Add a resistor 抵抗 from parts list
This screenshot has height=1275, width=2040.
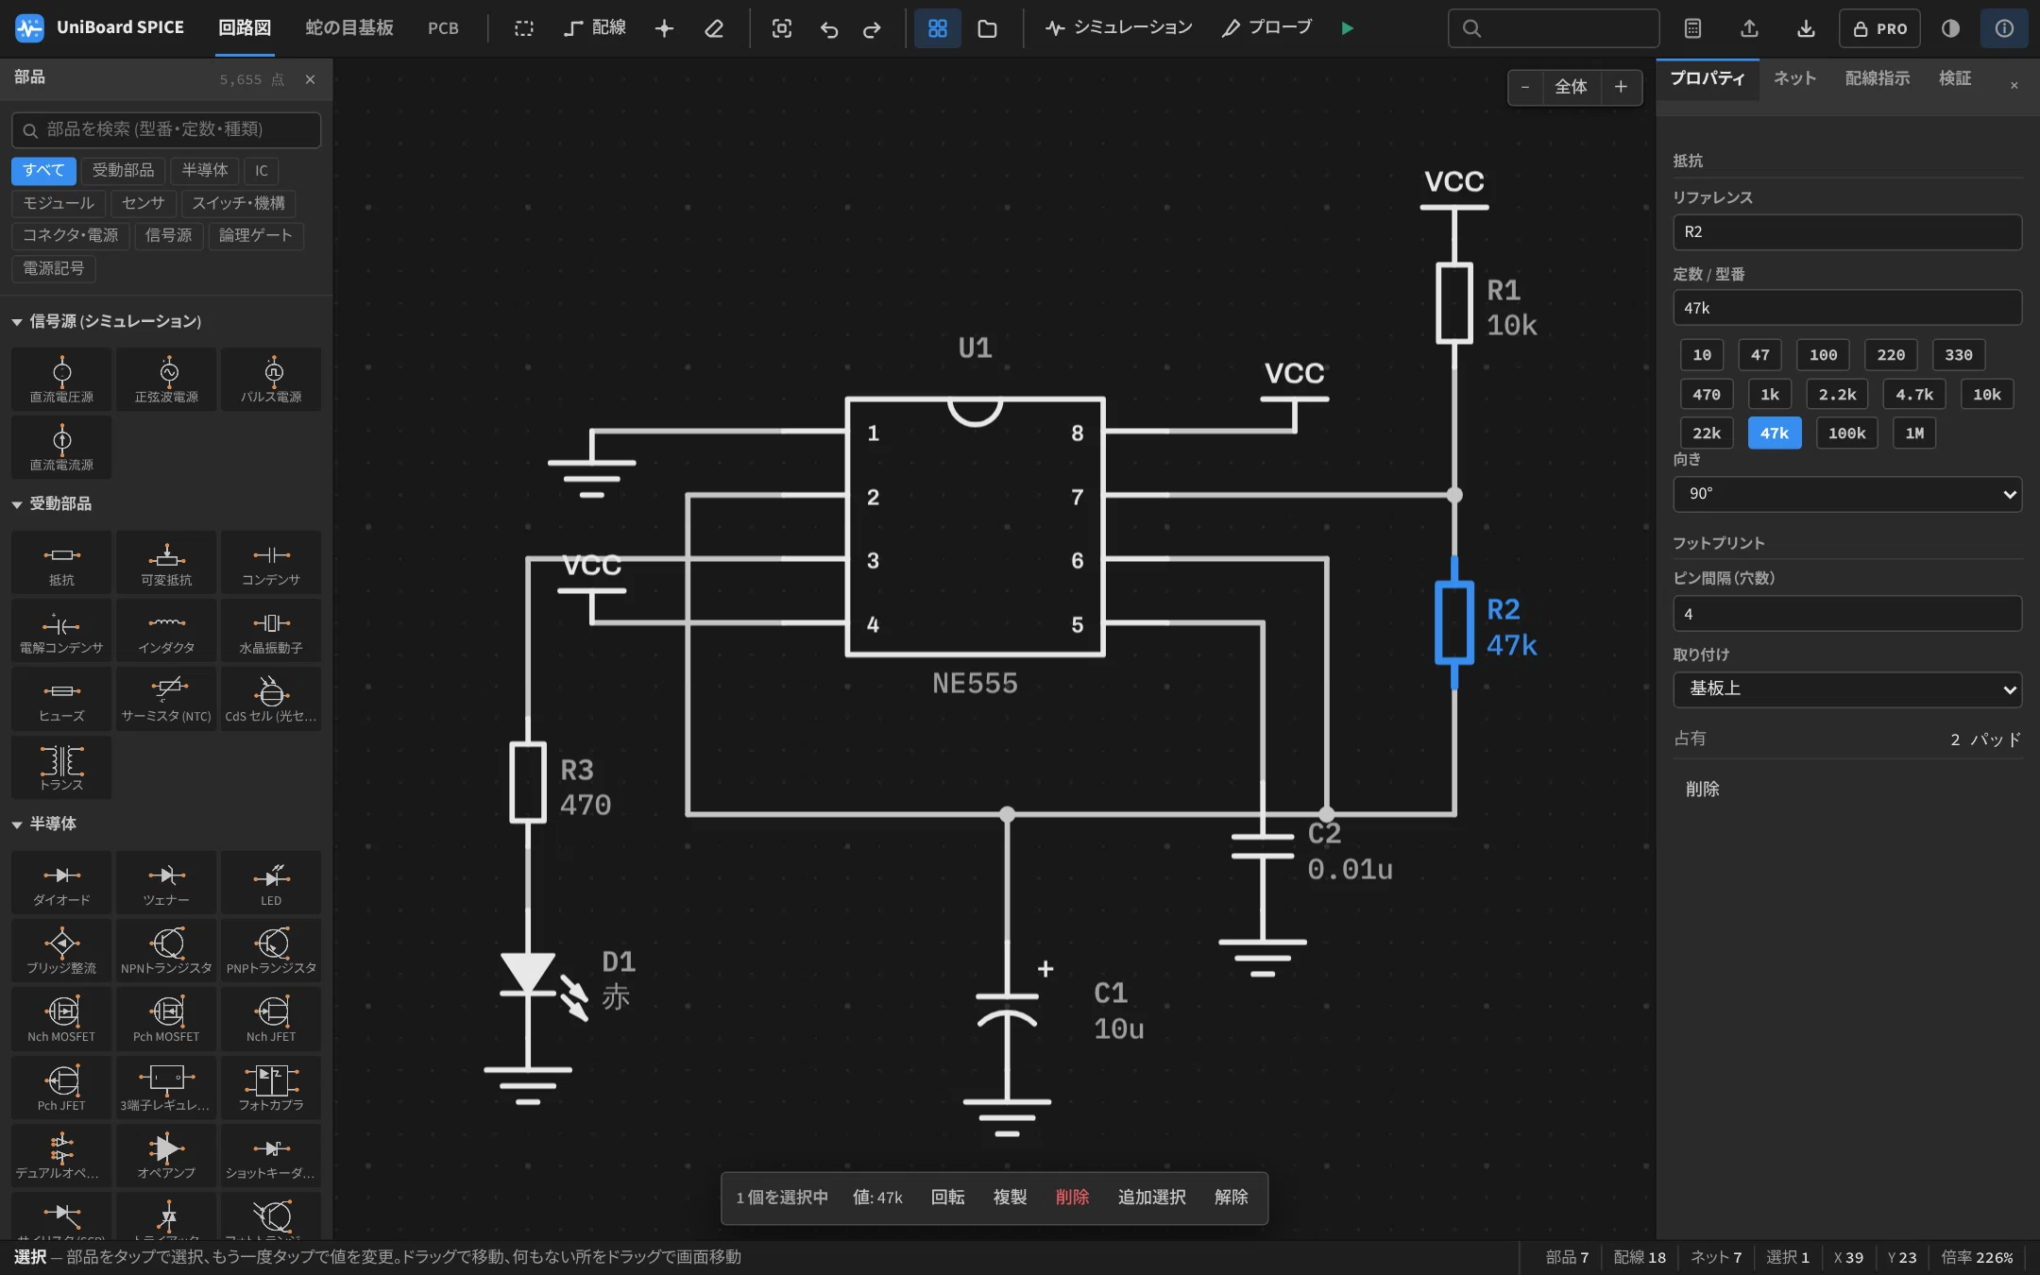(61, 563)
